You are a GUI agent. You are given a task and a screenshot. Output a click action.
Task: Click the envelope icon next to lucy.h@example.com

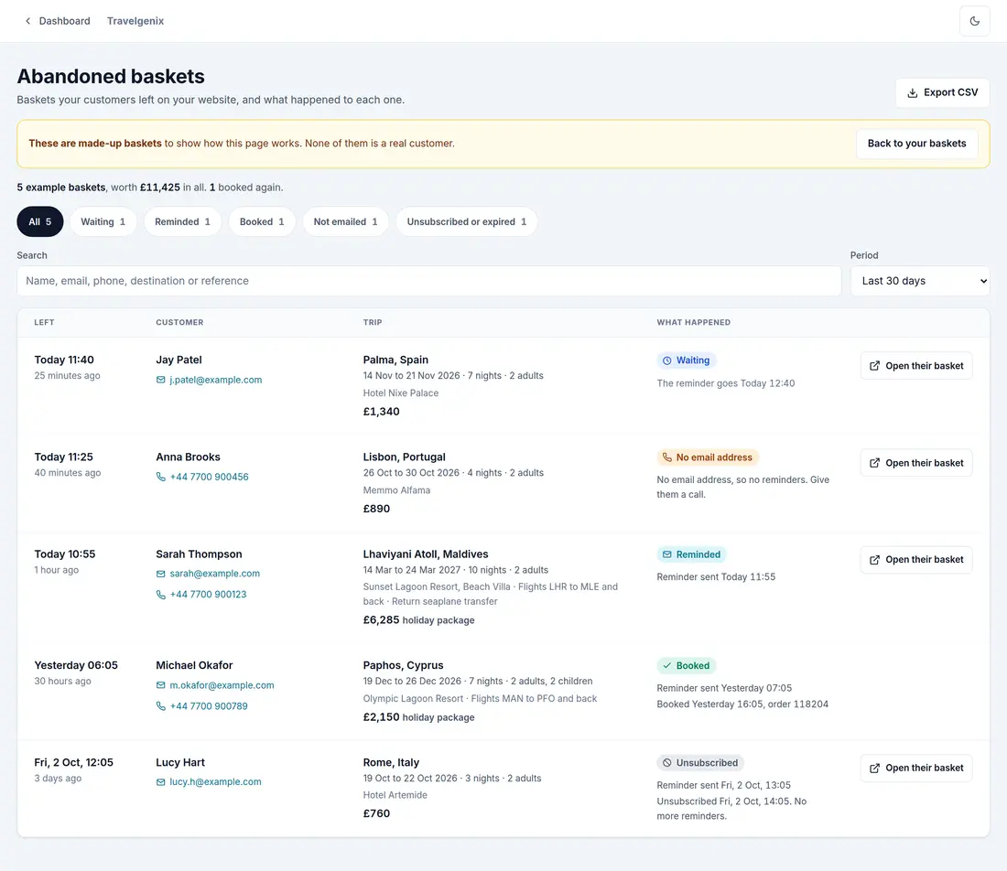(160, 781)
